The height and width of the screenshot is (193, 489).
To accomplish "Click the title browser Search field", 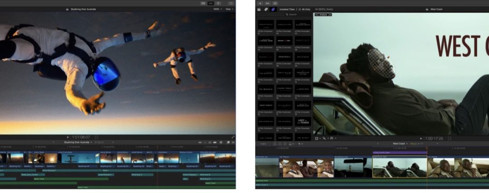I will pyautogui.click(x=291, y=14).
